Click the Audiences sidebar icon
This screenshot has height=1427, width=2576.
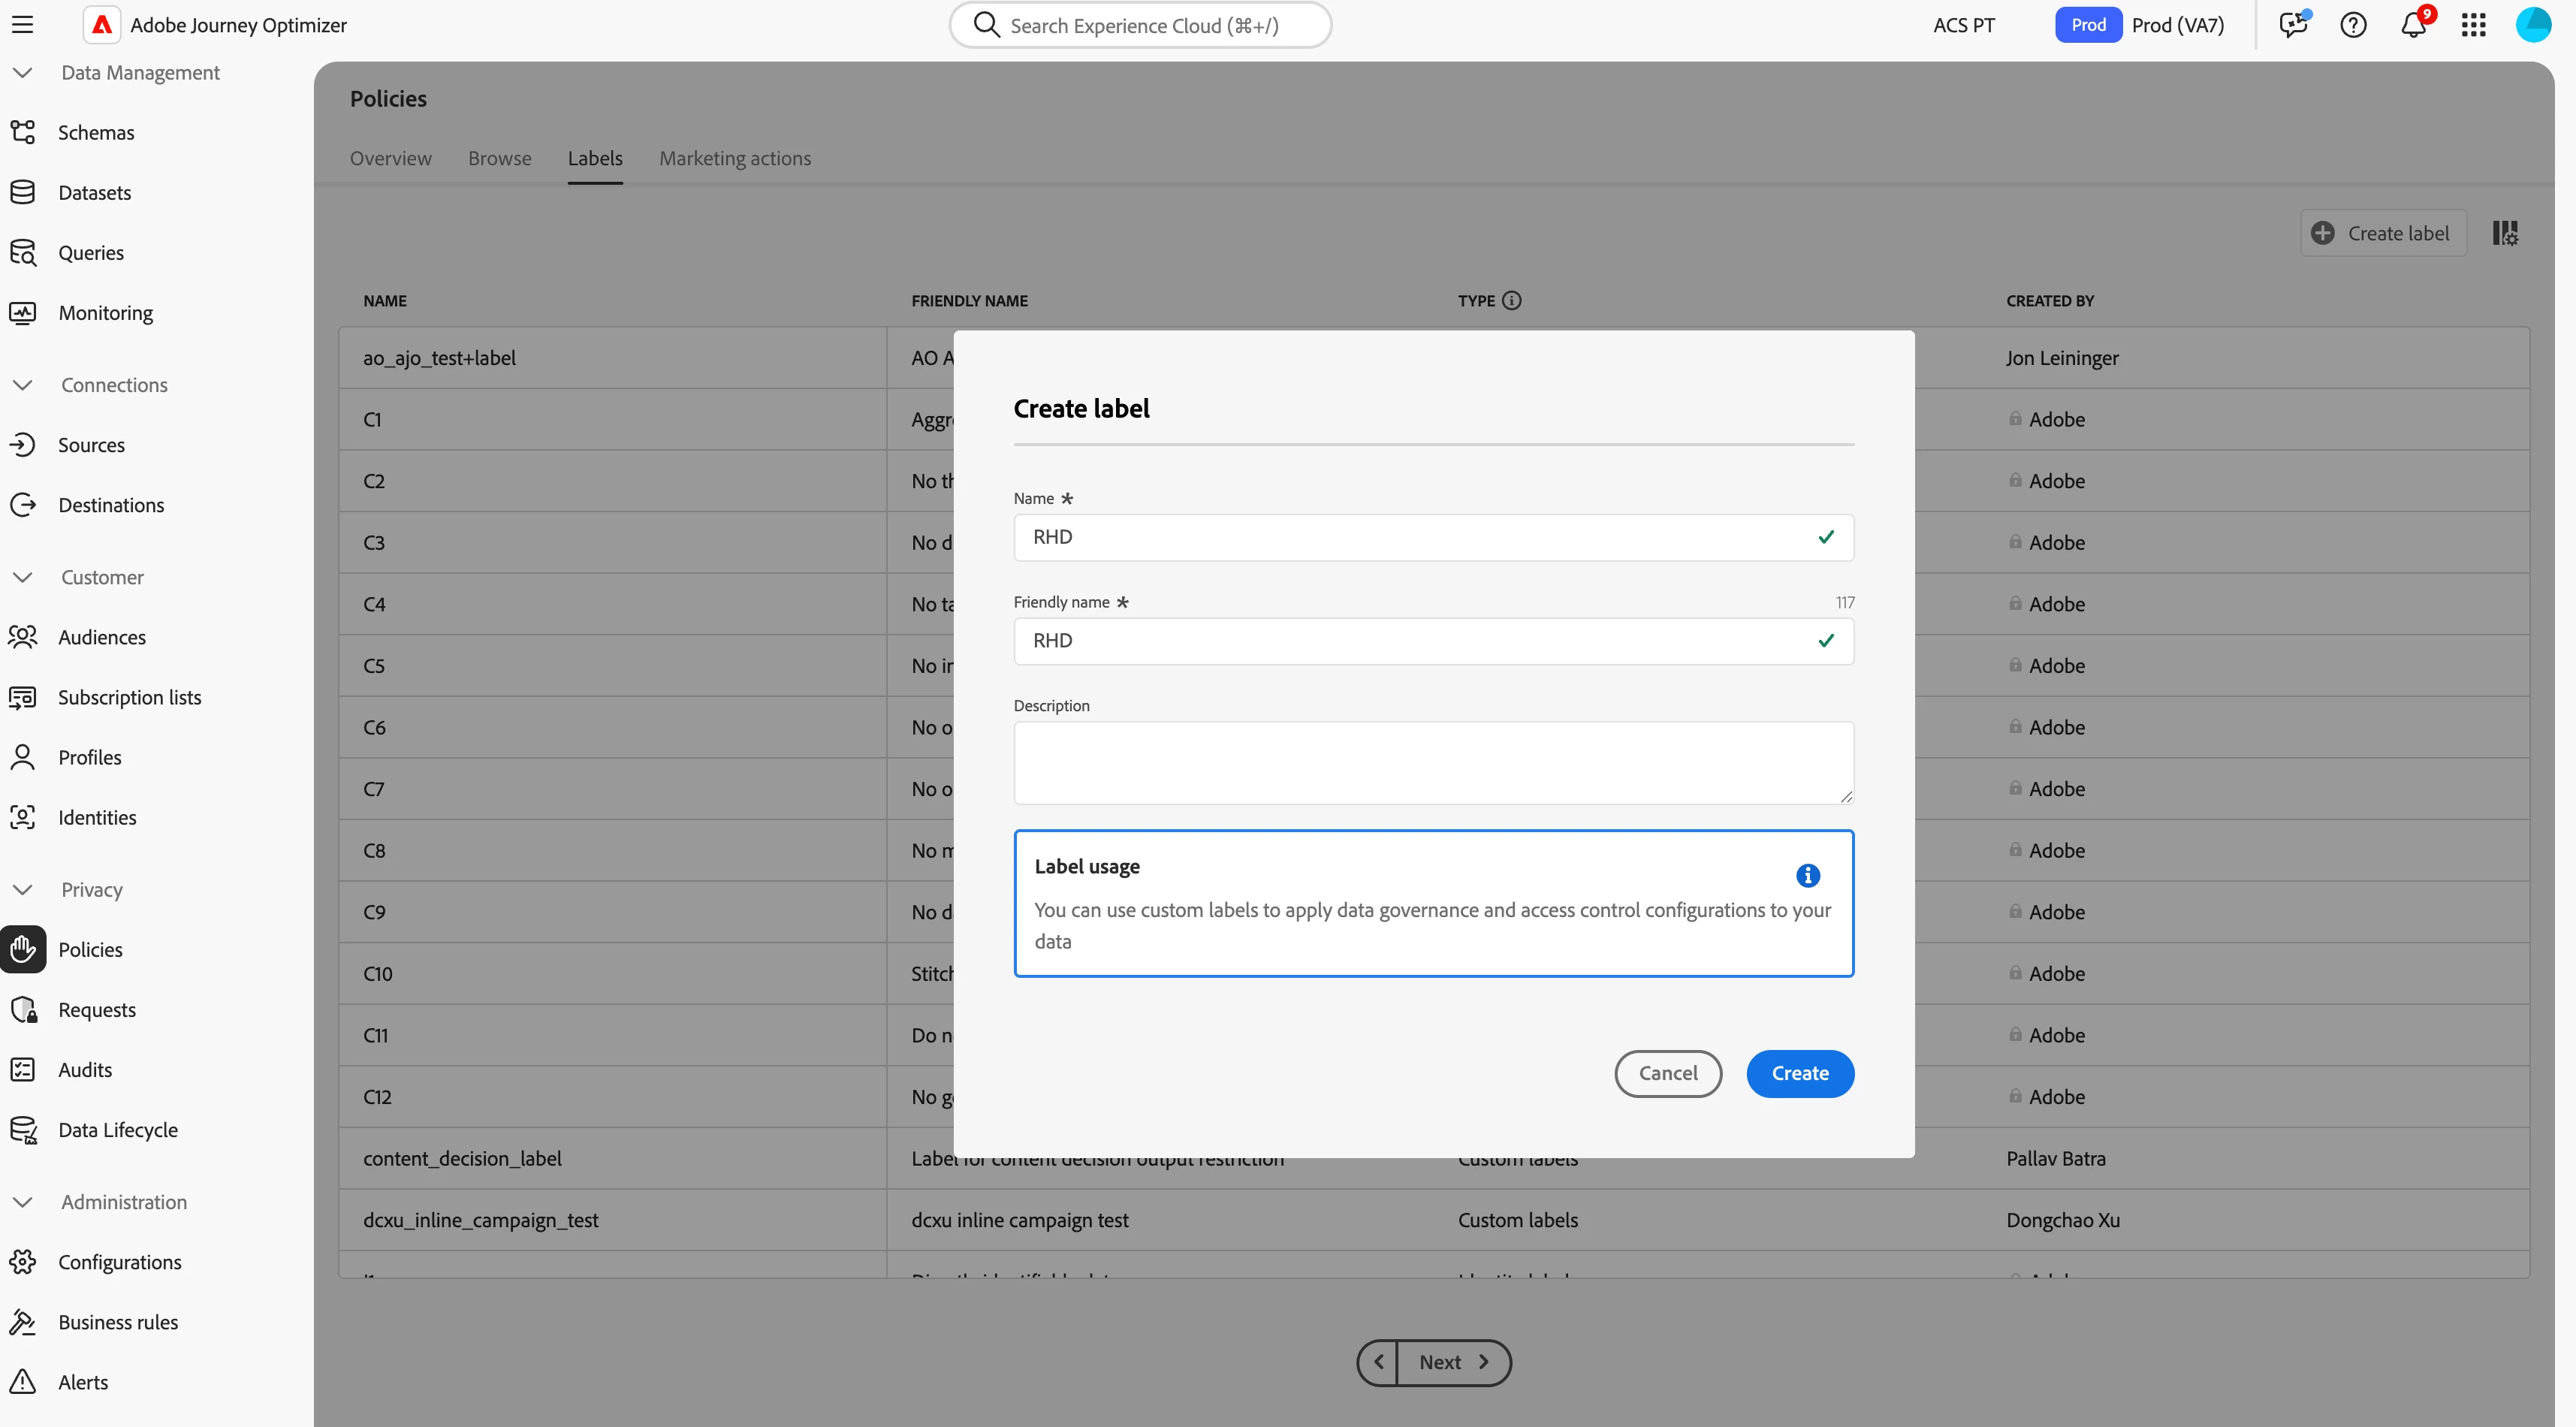(23, 637)
